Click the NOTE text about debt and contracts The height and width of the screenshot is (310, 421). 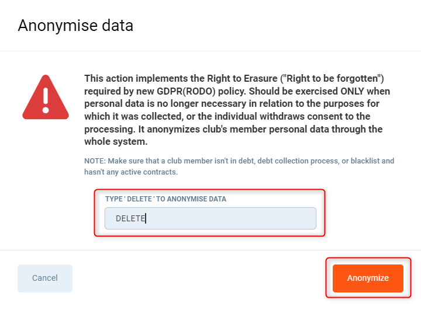pyautogui.click(x=239, y=166)
